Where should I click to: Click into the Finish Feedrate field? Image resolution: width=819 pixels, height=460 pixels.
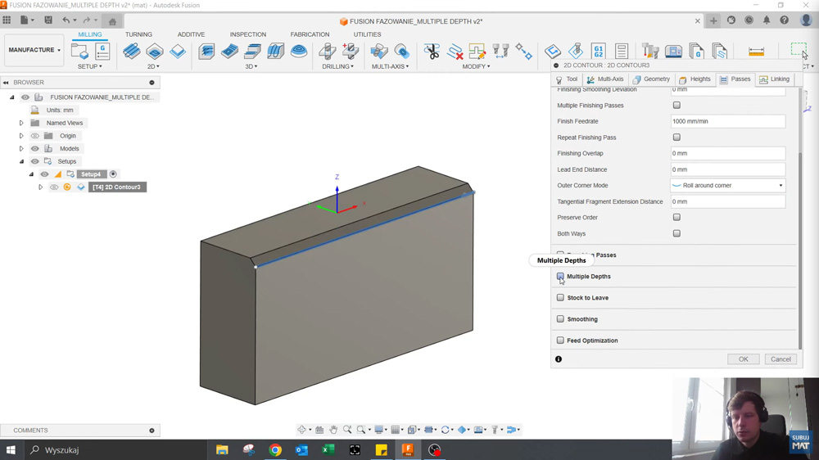pyautogui.click(x=727, y=121)
